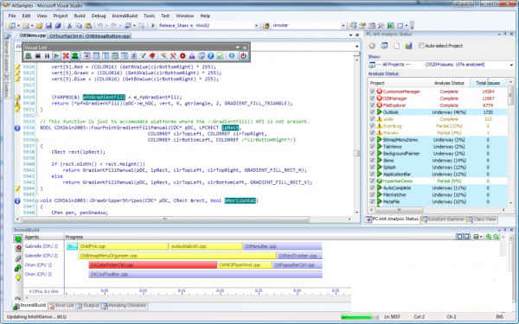Viewport: 519px width, 324px height.
Task: Open the Add Item icon dropdown arrow
Action: (x=32, y=25)
